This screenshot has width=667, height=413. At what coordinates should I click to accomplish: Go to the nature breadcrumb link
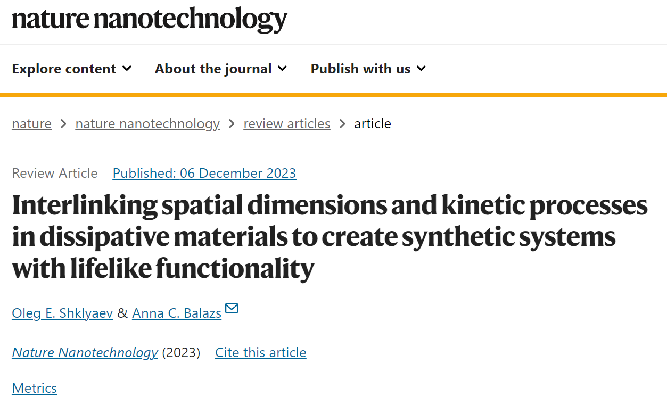[32, 124]
